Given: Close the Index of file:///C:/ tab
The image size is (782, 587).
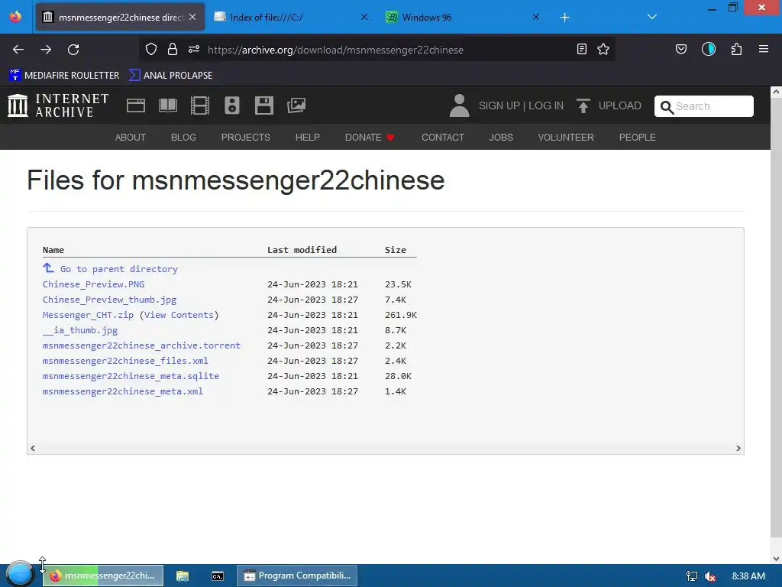Looking at the screenshot, I should 364,17.
